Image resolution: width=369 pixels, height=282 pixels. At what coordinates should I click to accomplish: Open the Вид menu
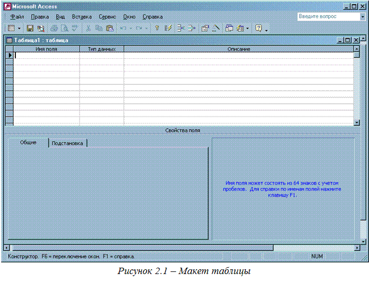pyautogui.click(x=60, y=17)
